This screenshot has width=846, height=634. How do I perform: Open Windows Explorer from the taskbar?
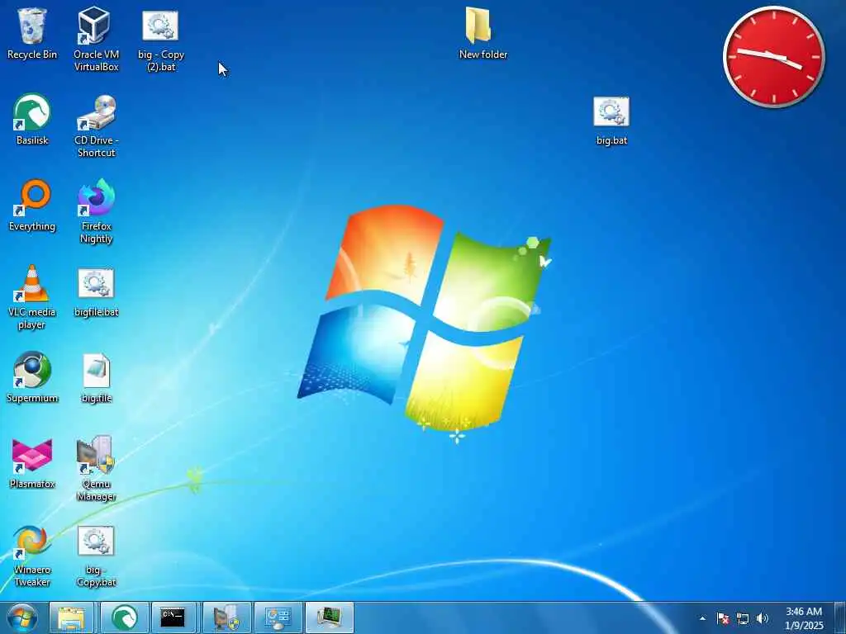(71, 617)
